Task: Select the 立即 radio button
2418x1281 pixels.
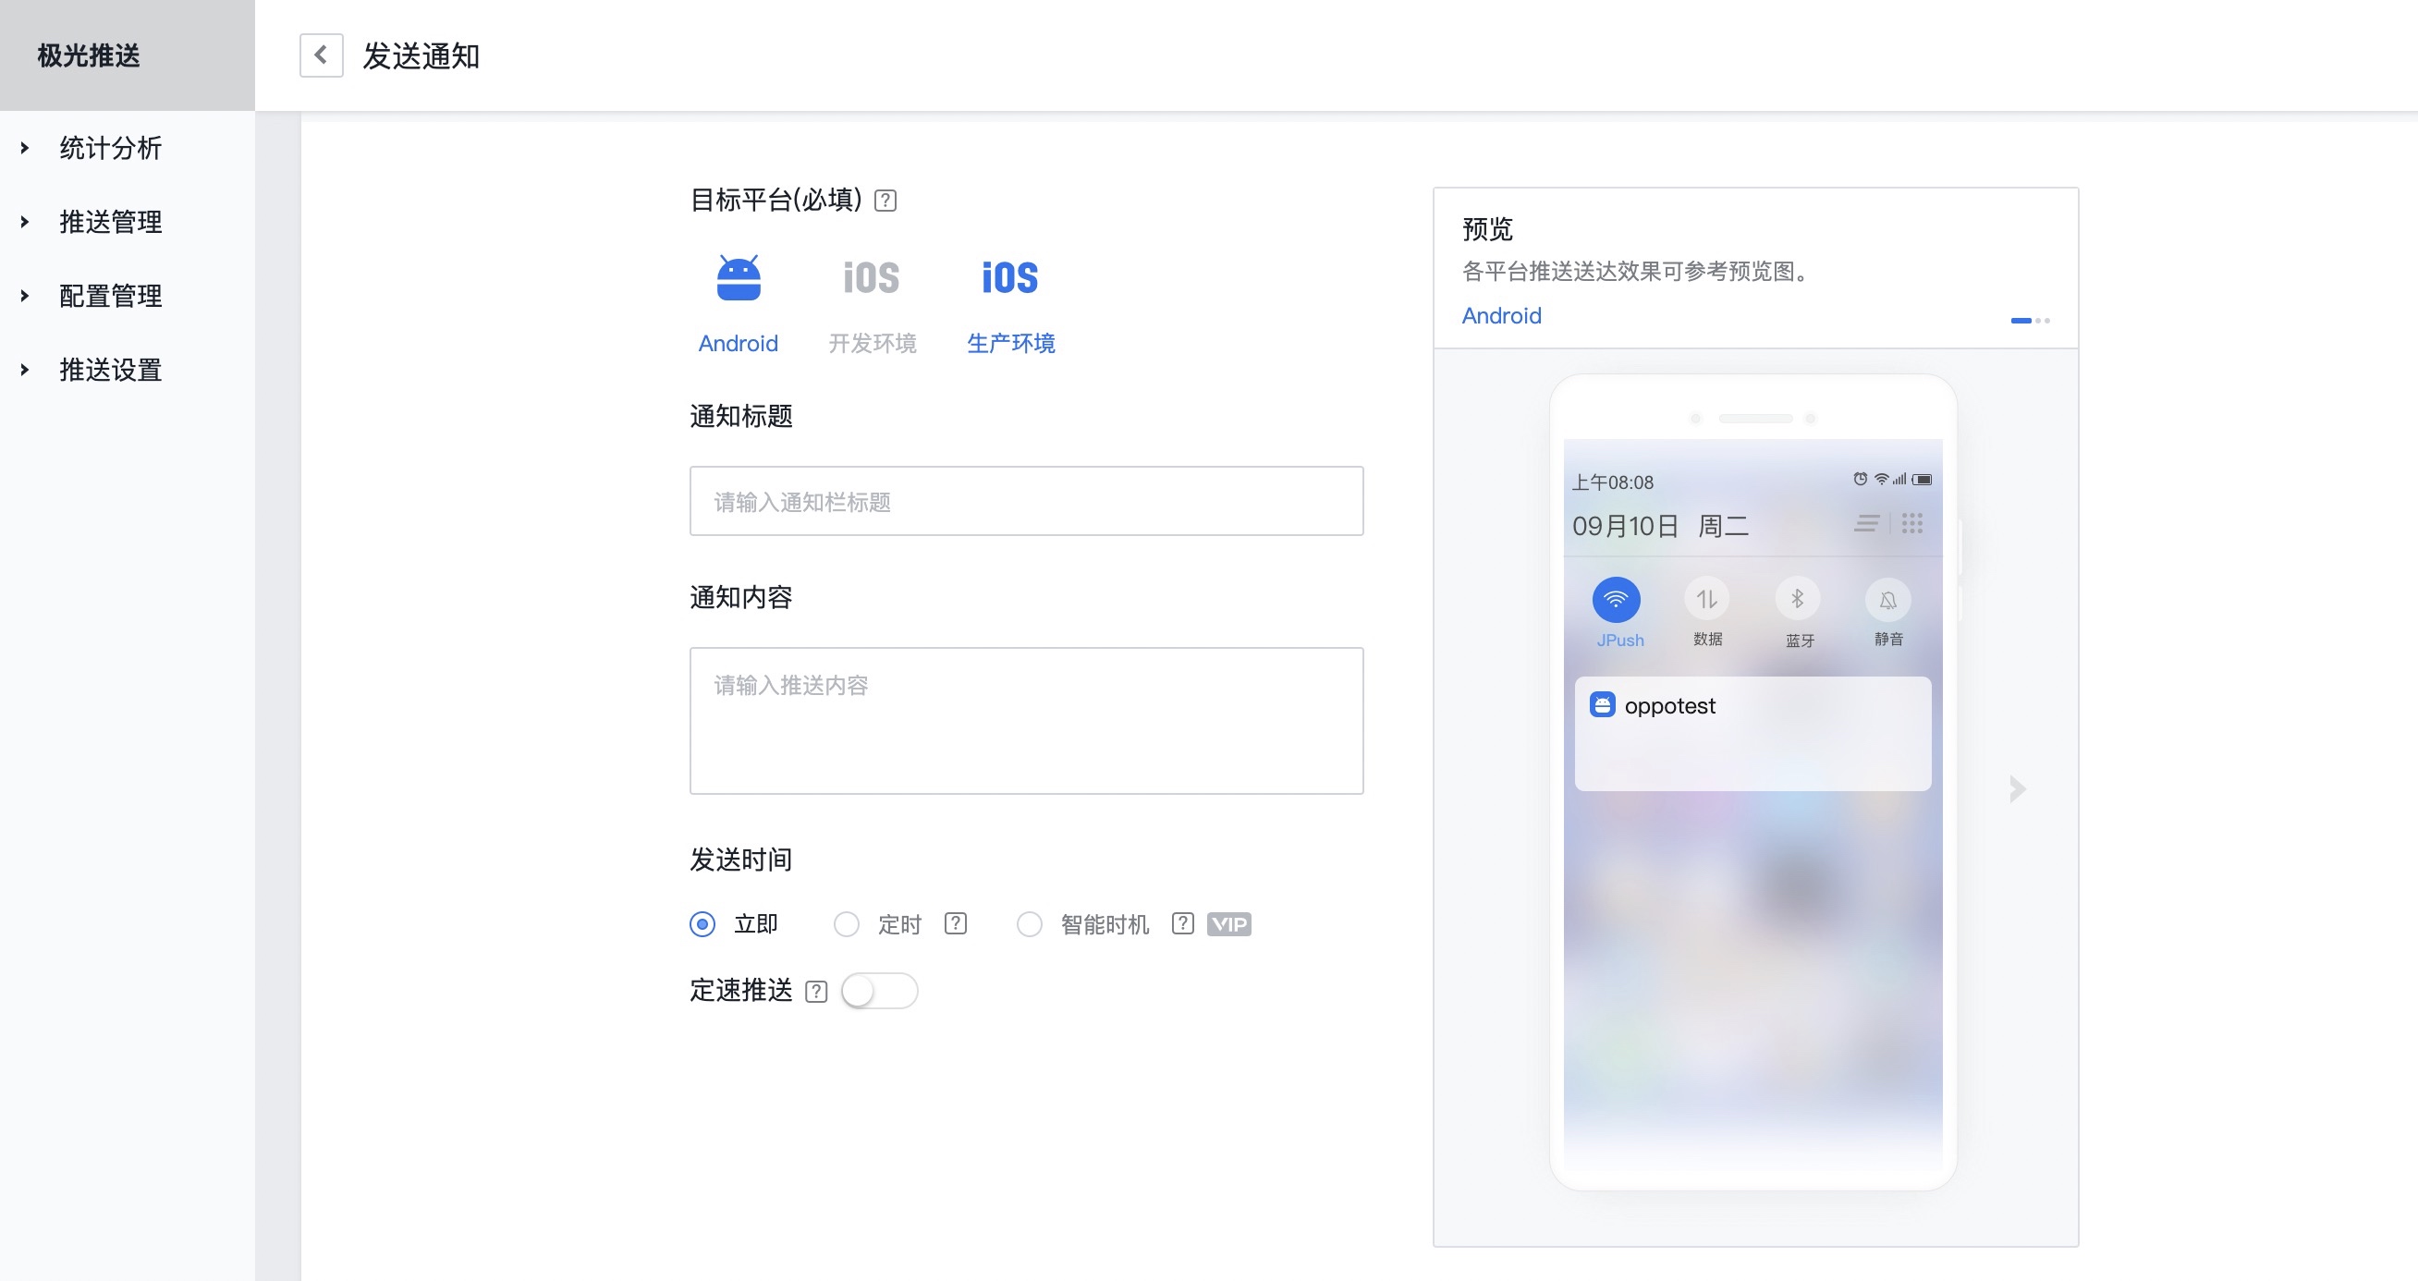Action: pos(702,924)
